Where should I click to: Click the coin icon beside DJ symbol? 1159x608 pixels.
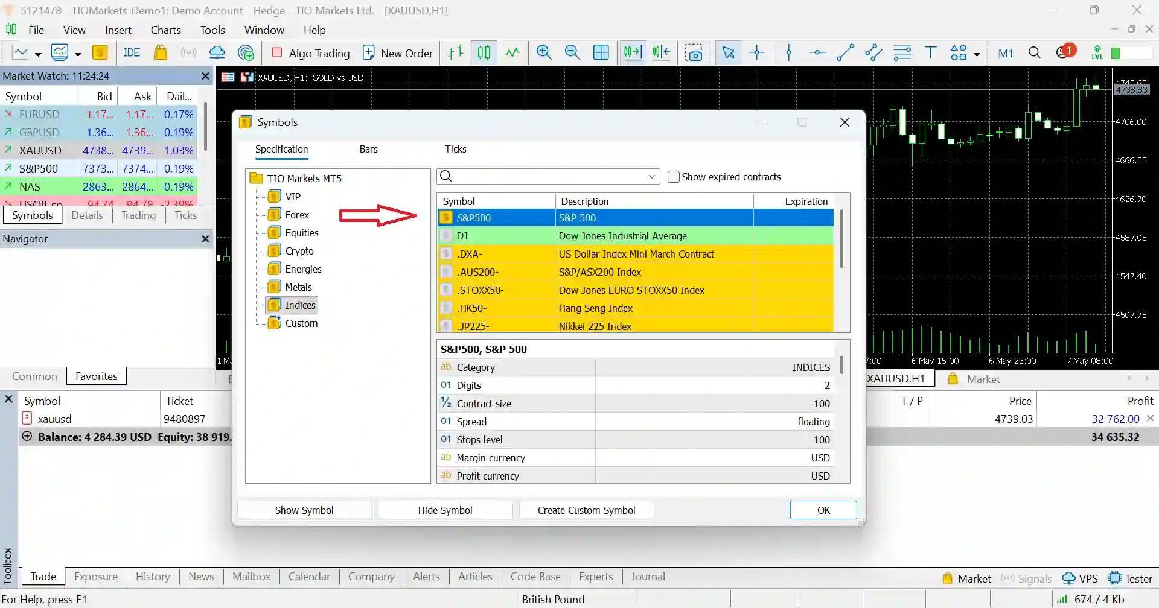pyautogui.click(x=446, y=236)
